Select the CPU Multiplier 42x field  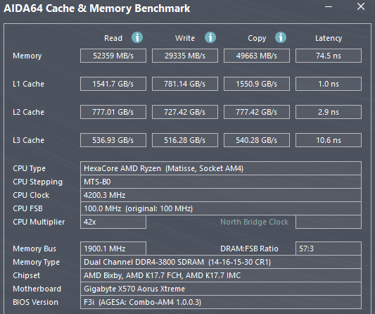[113, 222]
